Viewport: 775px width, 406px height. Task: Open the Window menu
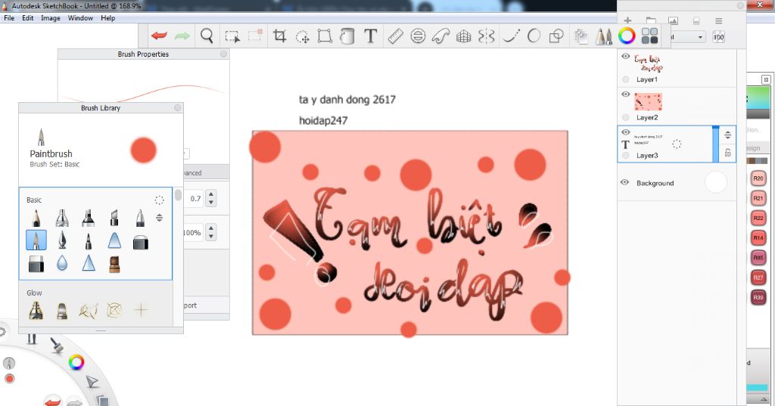point(80,18)
